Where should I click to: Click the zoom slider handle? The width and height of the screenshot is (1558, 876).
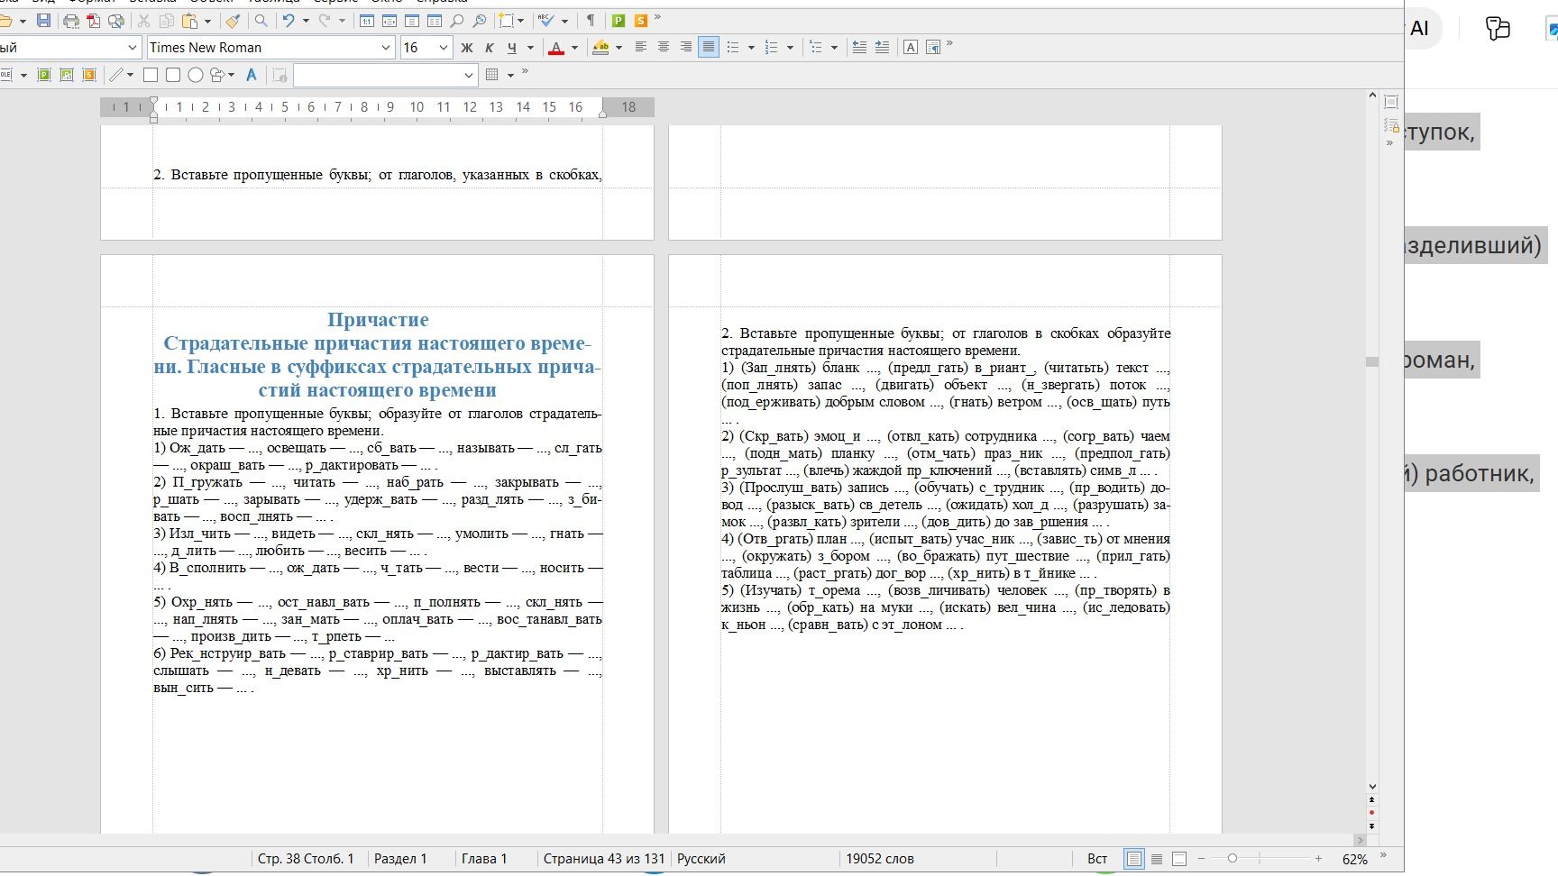[1233, 859]
